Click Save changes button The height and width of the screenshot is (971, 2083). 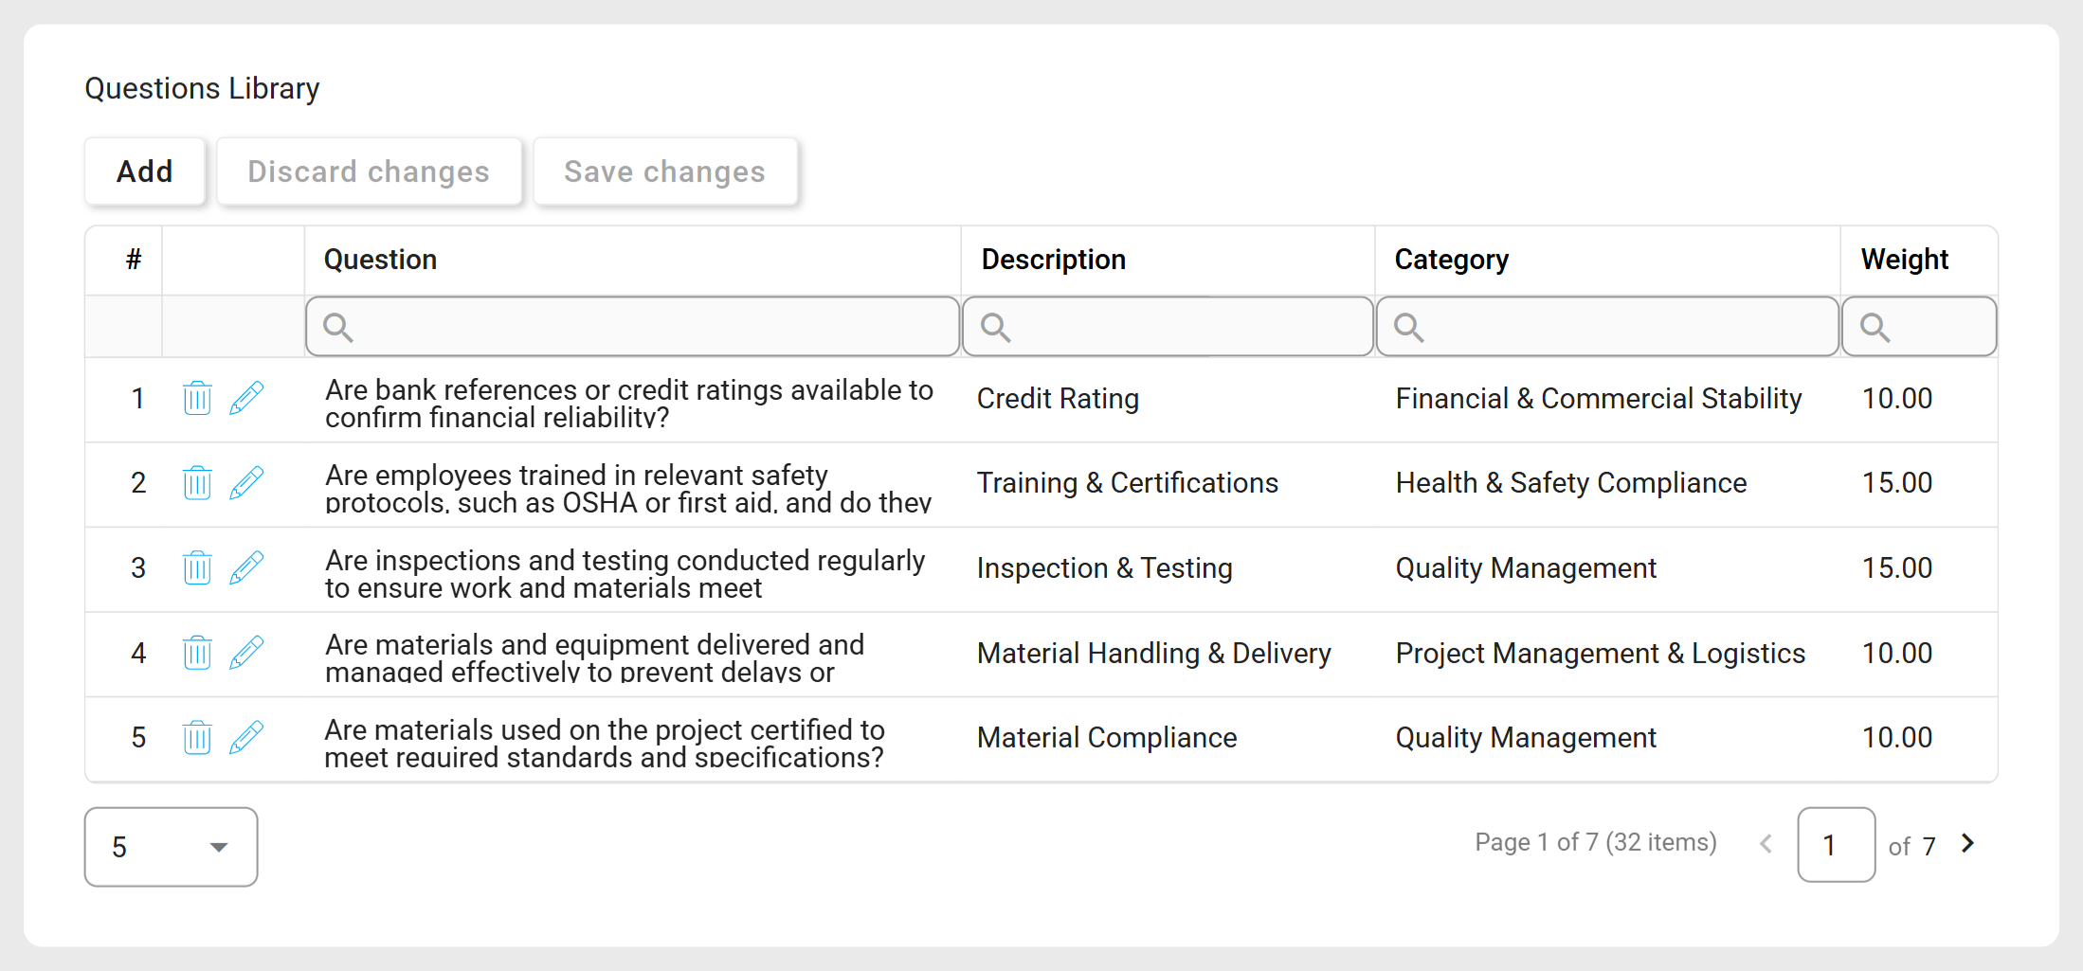pos(664,171)
